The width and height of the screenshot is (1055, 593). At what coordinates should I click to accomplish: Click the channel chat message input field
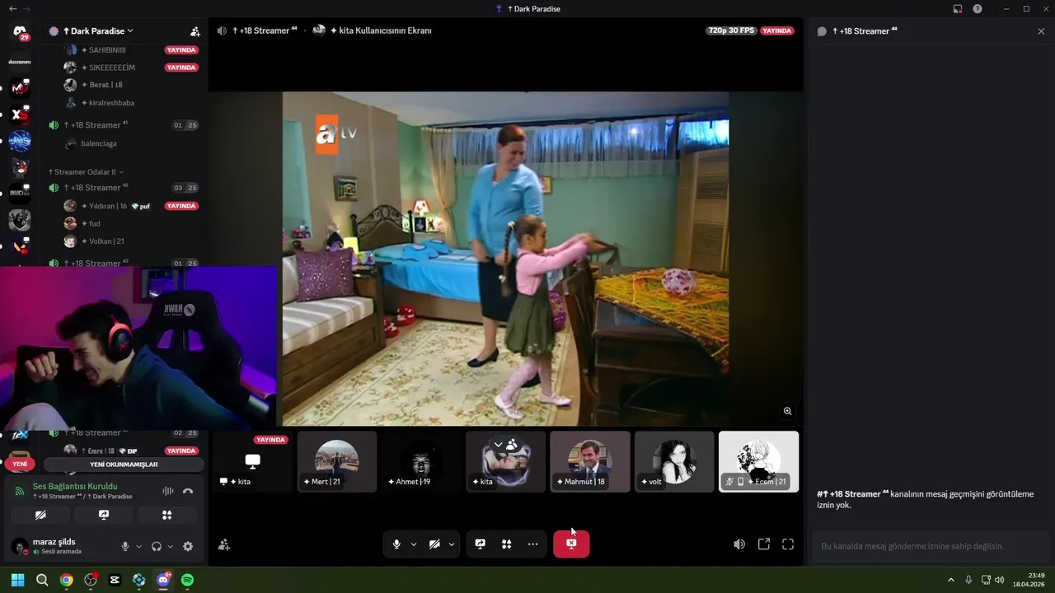931,546
